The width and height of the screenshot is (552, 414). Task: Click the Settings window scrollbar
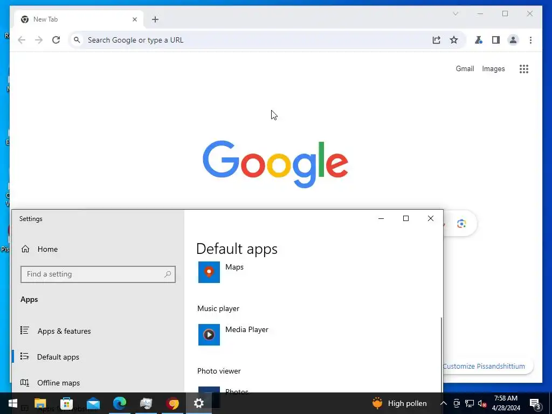point(441,354)
